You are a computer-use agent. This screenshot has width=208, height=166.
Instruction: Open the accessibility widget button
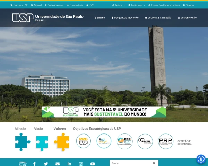coord(201,159)
